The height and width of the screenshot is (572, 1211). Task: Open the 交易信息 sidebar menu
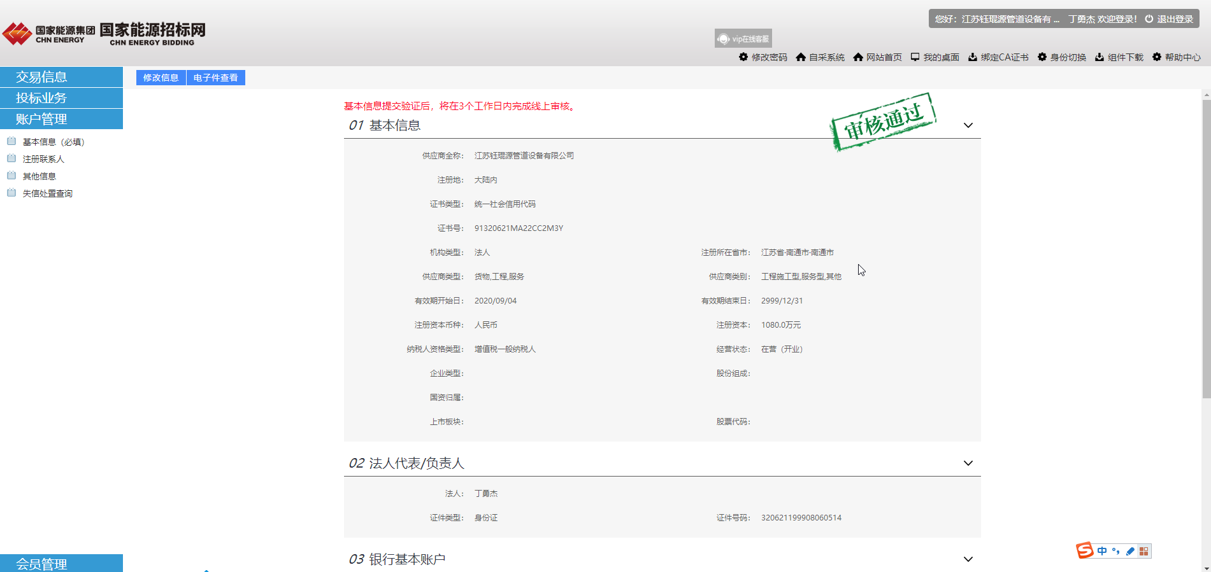pyautogui.click(x=61, y=77)
